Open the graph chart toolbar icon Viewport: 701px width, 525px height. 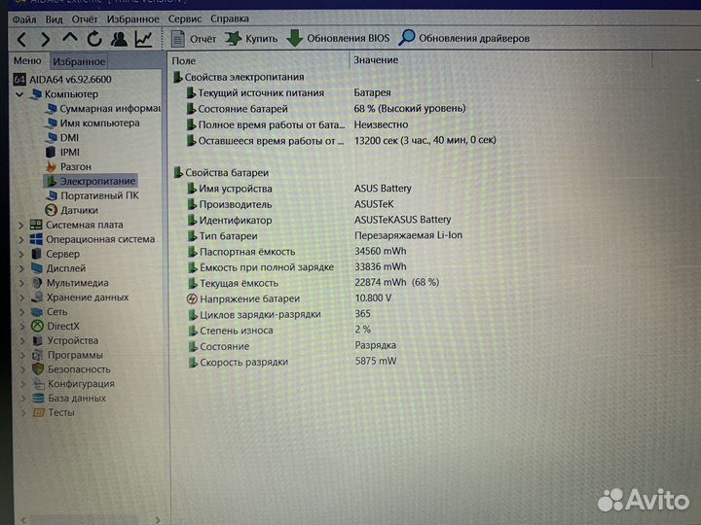coord(143,39)
